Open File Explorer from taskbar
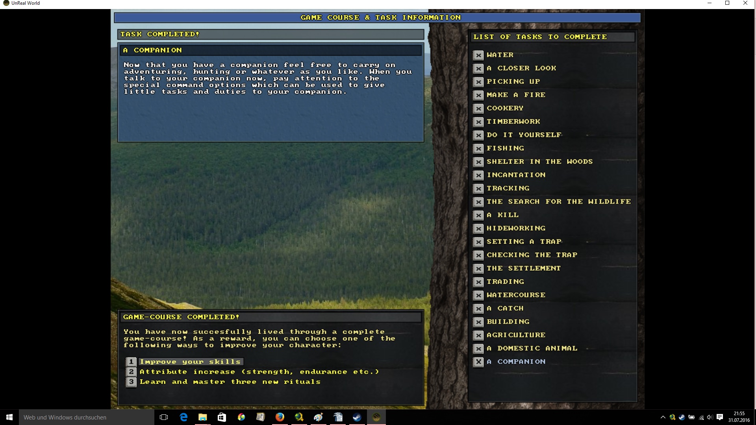 (202, 417)
